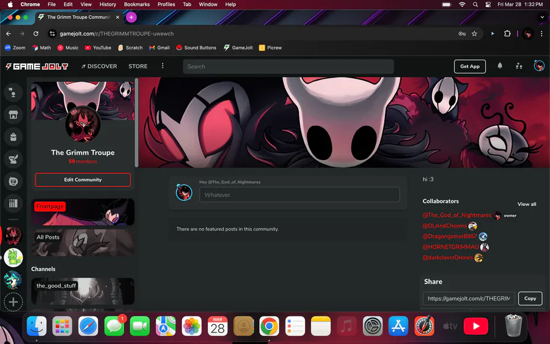Click the chat icon at top of left sidebar
The width and height of the screenshot is (550, 344).
click(13, 93)
